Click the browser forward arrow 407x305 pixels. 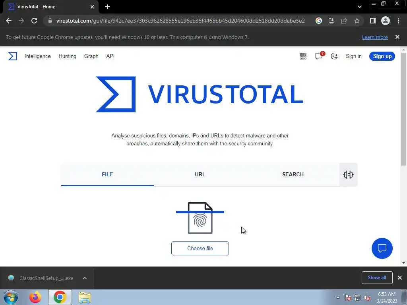[21, 21]
